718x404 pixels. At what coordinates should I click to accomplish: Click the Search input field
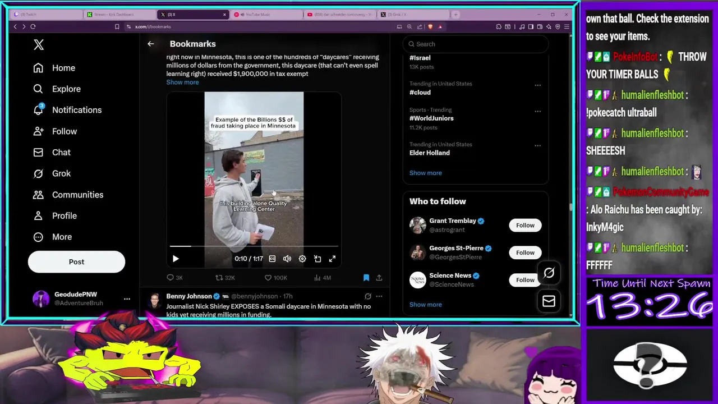[476, 44]
